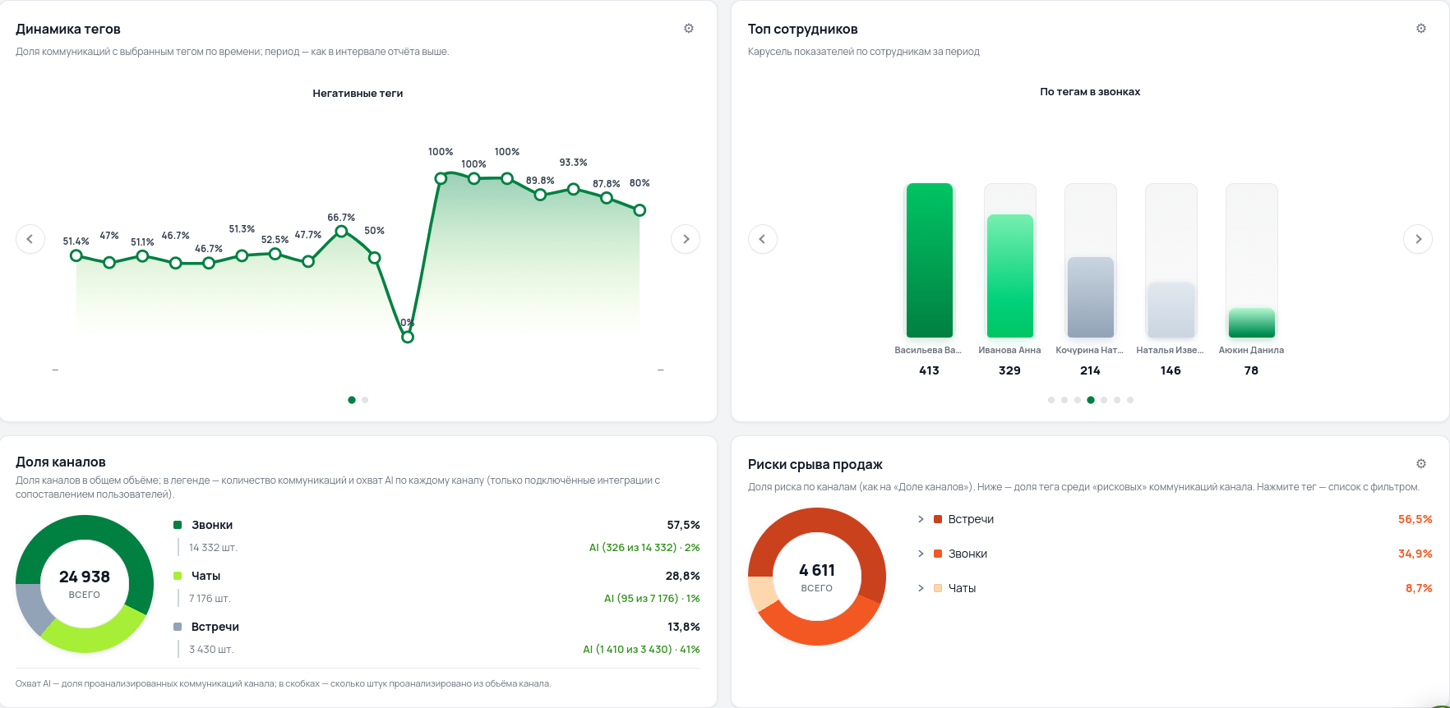Select second pagination dot under Топ сотрудников
Image resolution: width=1450 pixels, height=708 pixels.
(x=1064, y=400)
